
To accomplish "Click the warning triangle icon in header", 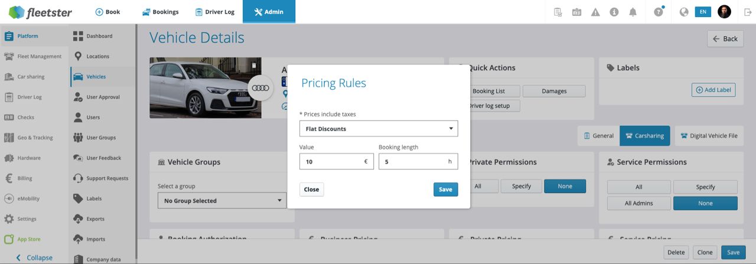I will point(595,12).
